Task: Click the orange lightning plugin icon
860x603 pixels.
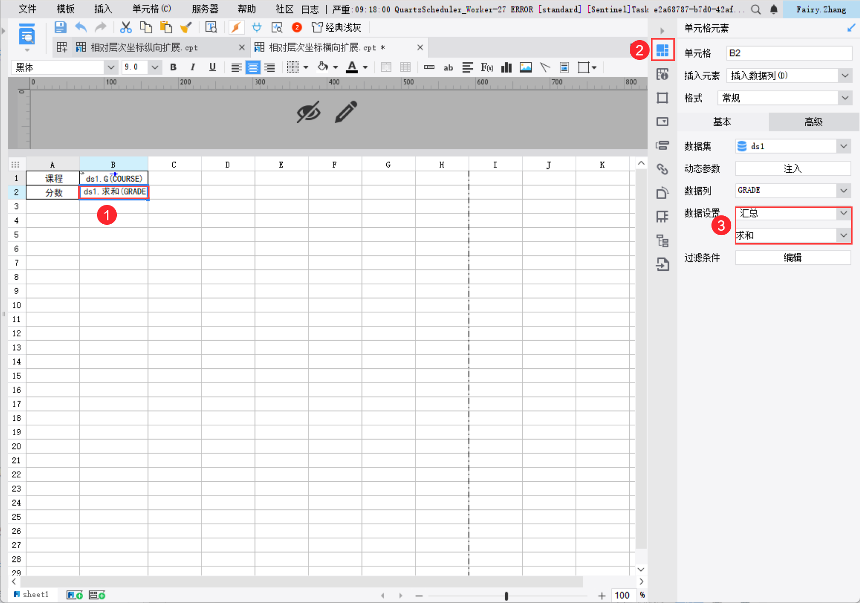Action: pyautogui.click(x=237, y=27)
